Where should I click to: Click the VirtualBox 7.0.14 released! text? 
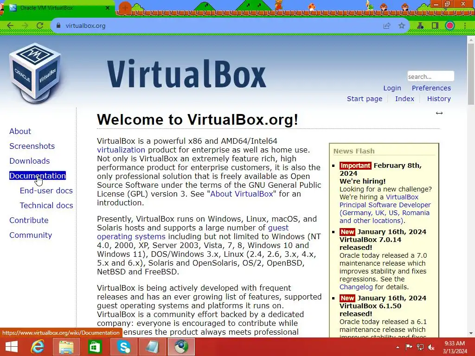tap(370, 244)
